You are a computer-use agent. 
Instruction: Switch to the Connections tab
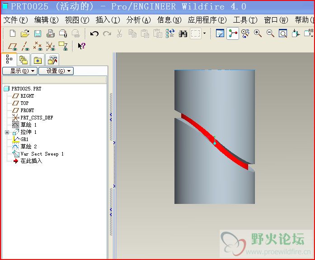(52, 60)
